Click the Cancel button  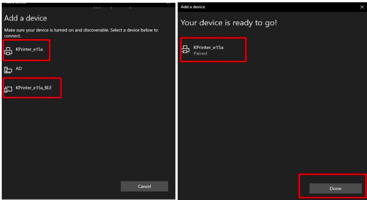(144, 186)
